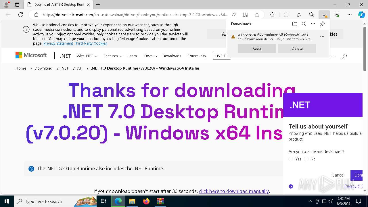Show hidden system tray icons
Image resolution: width=368 pixels, height=207 pixels.
310,201
